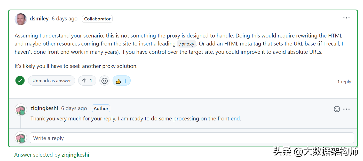The width and height of the screenshot is (363, 161).
Task: Add emoji reaction to ziqingkeshi's reply
Action: pyautogui.click(x=337, y=109)
